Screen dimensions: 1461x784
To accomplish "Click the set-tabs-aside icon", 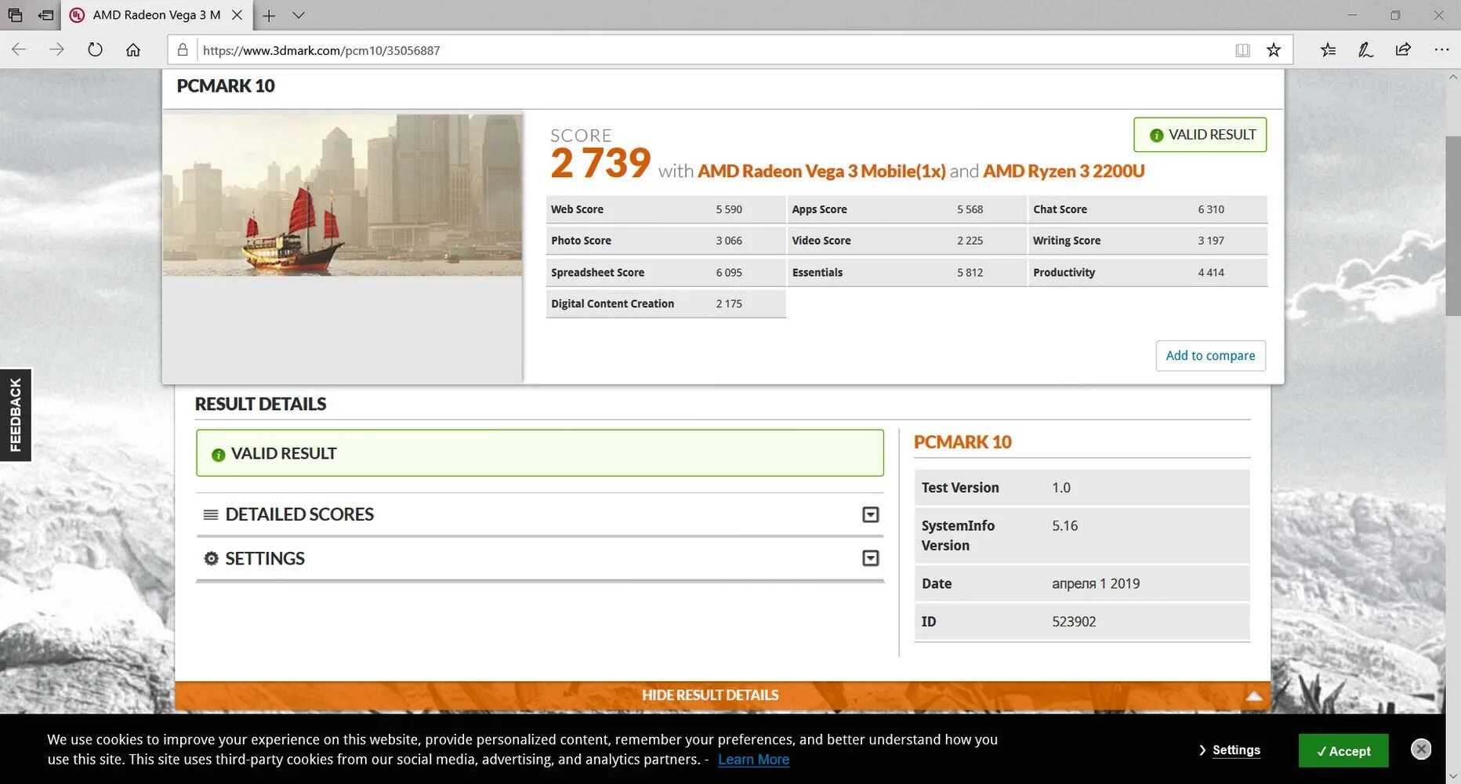I will 46,15.
